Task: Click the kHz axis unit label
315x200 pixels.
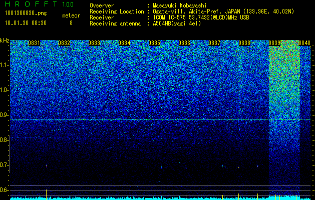Action: coord(5,41)
